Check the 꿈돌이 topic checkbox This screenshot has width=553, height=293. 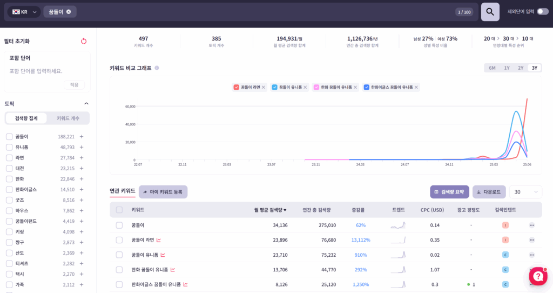tap(9, 137)
